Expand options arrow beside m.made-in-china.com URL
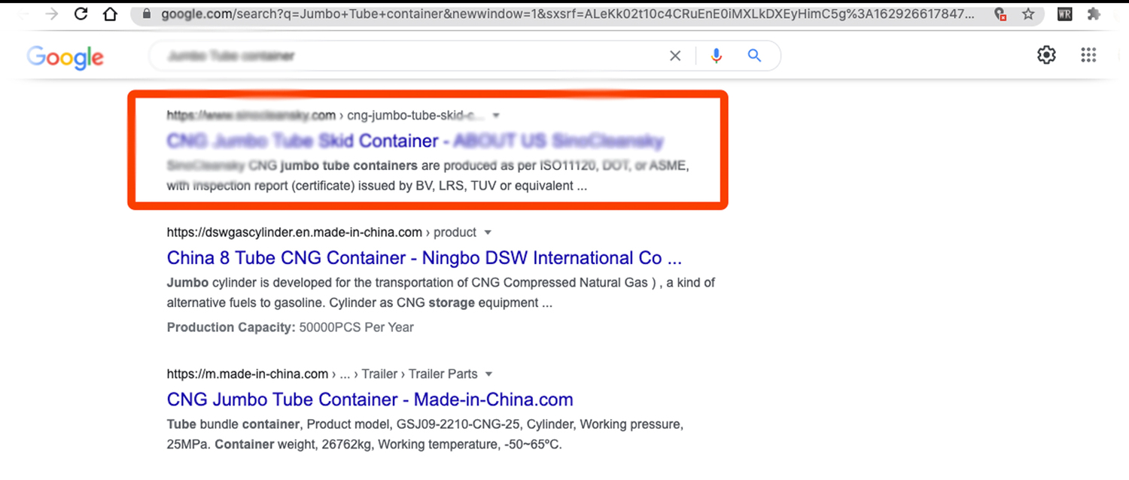This screenshot has width=1129, height=480. click(x=489, y=374)
